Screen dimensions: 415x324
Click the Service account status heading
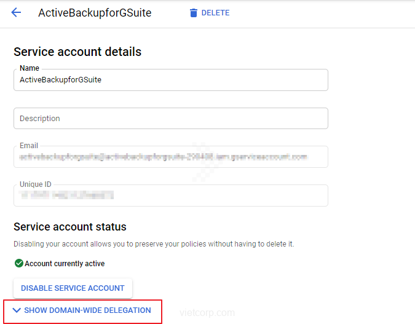(70, 227)
